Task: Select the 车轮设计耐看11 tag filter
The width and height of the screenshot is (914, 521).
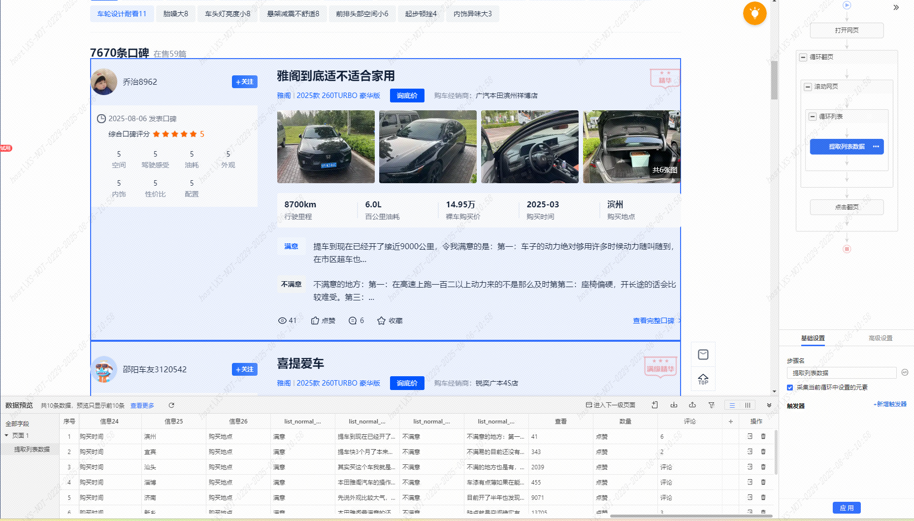Action: [x=122, y=14]
